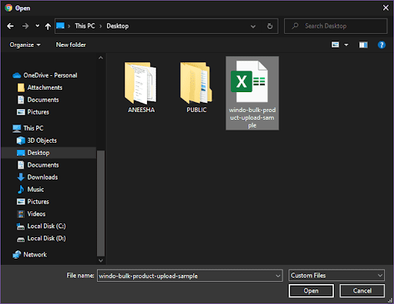The height and width of the screenshot is (304, 394).
Task: Expand the File name dropdown arrow
Action: pos(278,276)
